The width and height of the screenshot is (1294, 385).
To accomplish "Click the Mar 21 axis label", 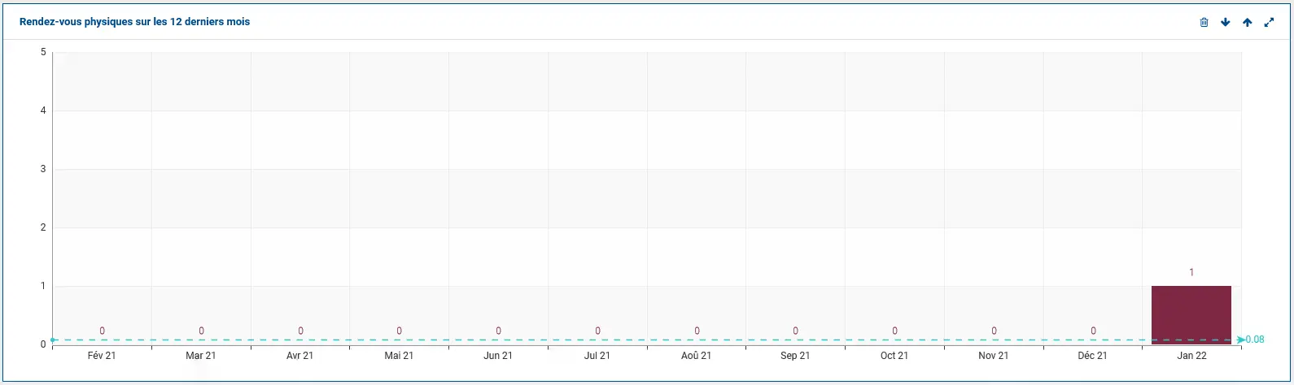I will click(201, 356).
